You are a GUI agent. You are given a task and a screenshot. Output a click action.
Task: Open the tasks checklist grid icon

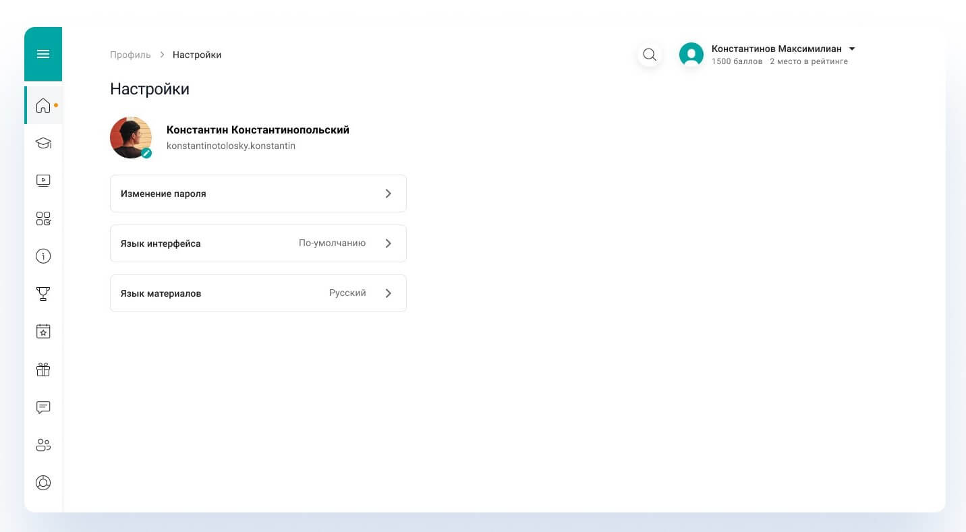[43, 218]
